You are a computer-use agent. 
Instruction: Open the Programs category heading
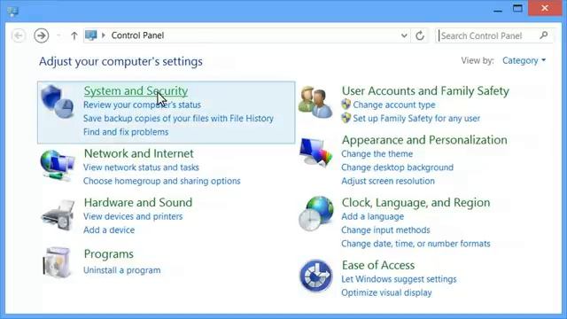click(x=109, y=254)
